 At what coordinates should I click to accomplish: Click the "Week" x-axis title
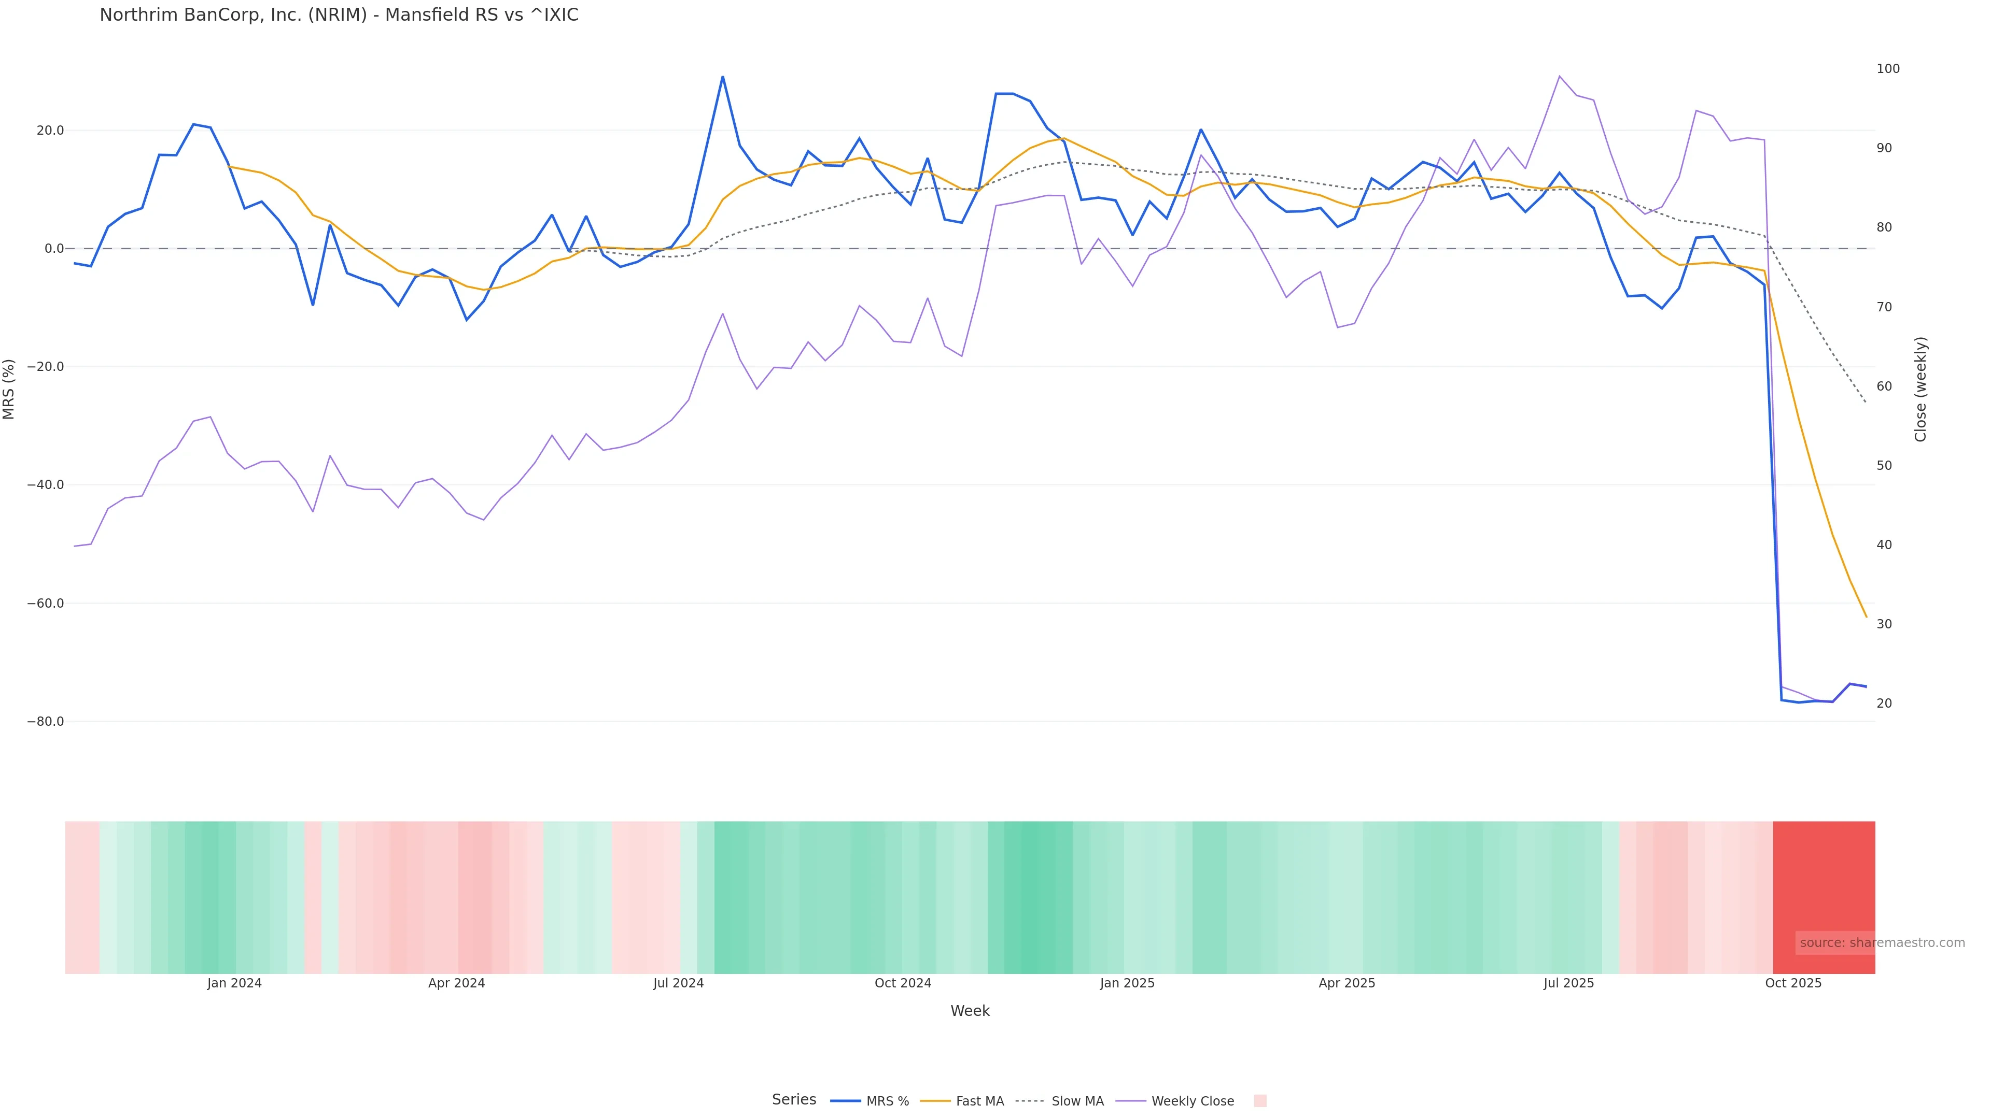[x=969, y=1011]
